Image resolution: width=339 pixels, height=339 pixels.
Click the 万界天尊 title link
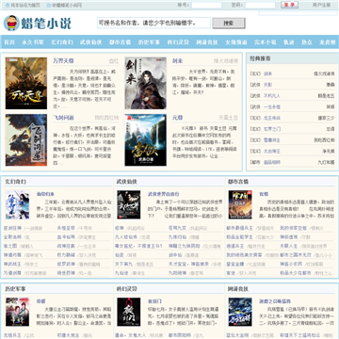(63, 61)
